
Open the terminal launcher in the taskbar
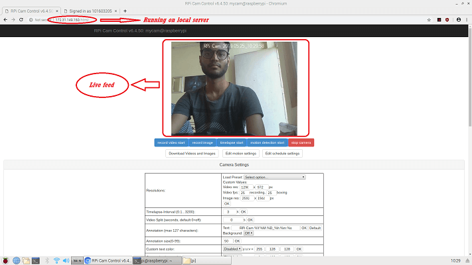point(36,260)
